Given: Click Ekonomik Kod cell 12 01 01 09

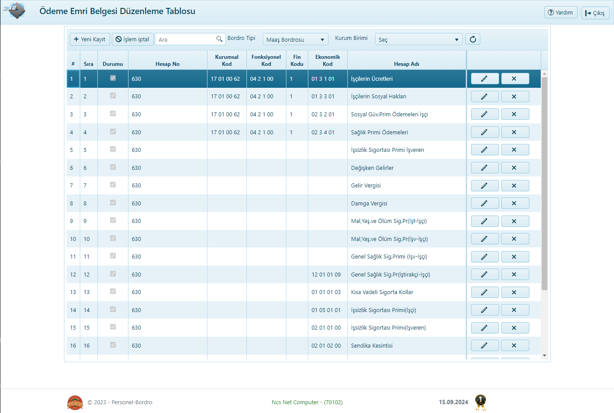Looking at the screenshot, I should (x=328, y=274).
